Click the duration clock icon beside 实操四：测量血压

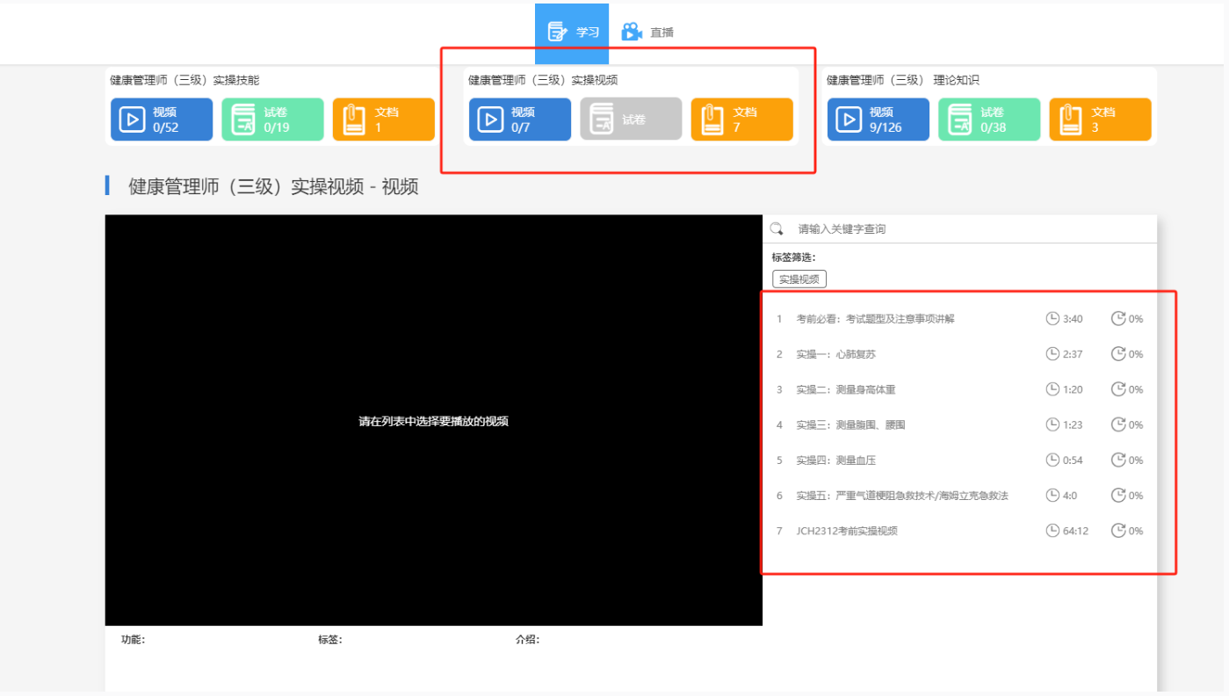click(x=1051, y=460)
